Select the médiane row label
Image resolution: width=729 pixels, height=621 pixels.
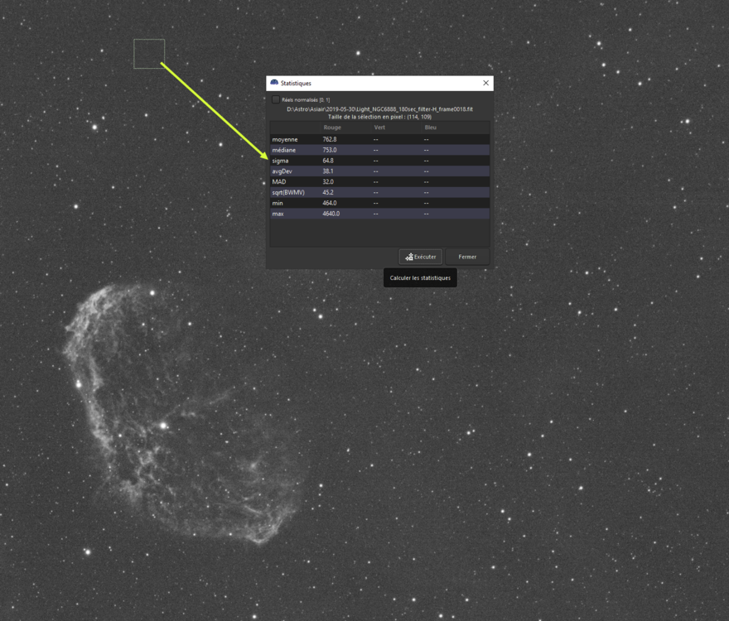coord(283,150)
